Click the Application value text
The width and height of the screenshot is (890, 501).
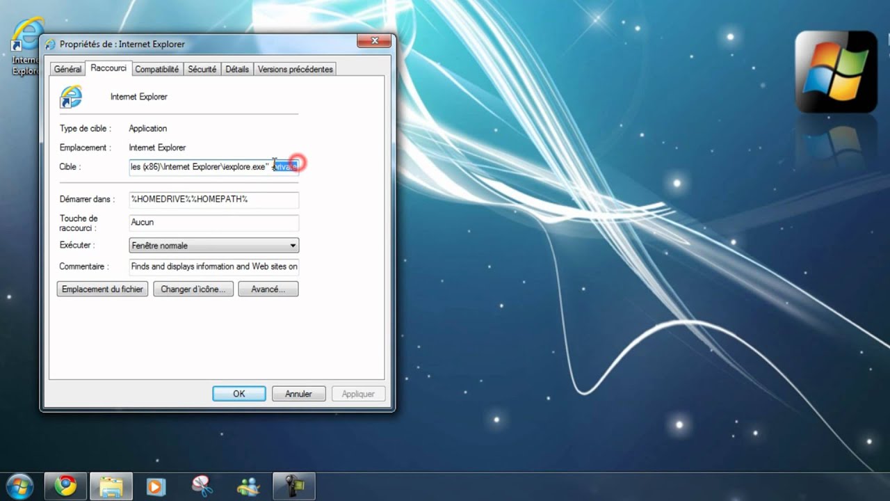(x=148, y=128)
